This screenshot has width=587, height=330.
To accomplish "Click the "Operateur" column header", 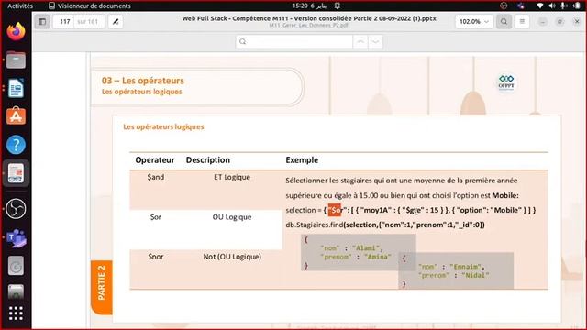I will (x=155, y=160).
